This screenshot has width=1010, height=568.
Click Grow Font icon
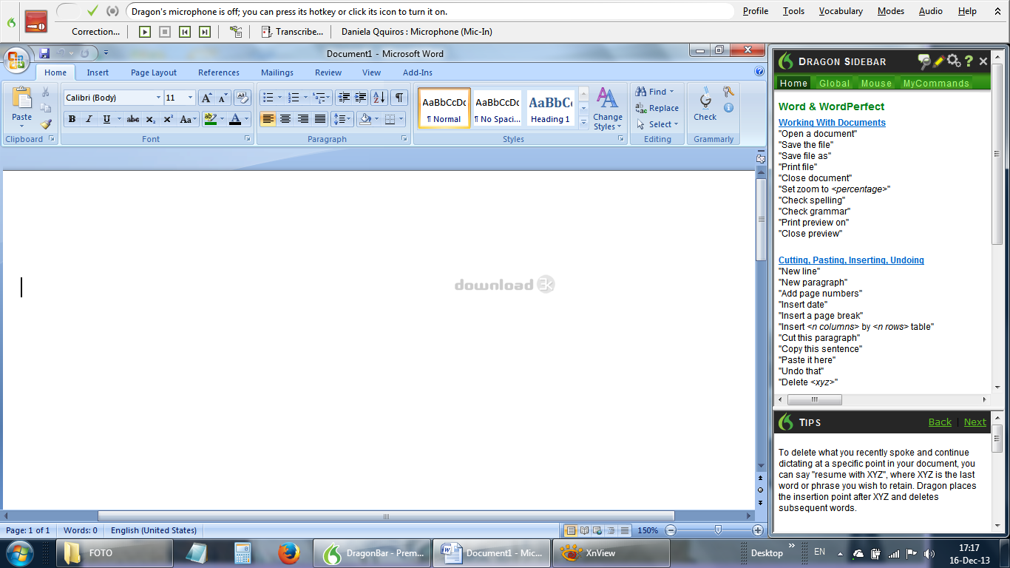coord(206,98)
